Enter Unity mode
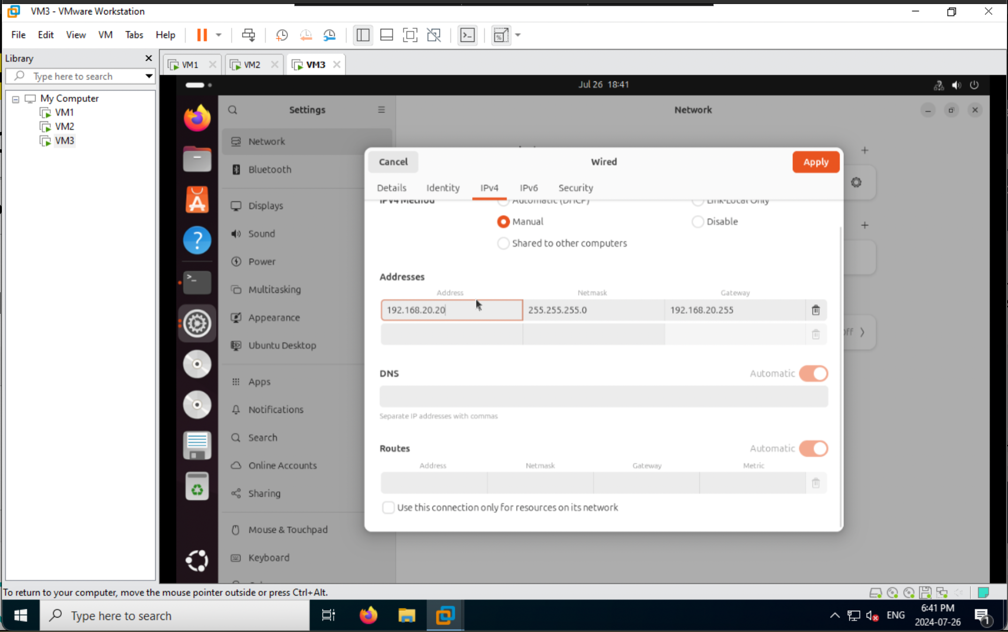 (434, 35)
